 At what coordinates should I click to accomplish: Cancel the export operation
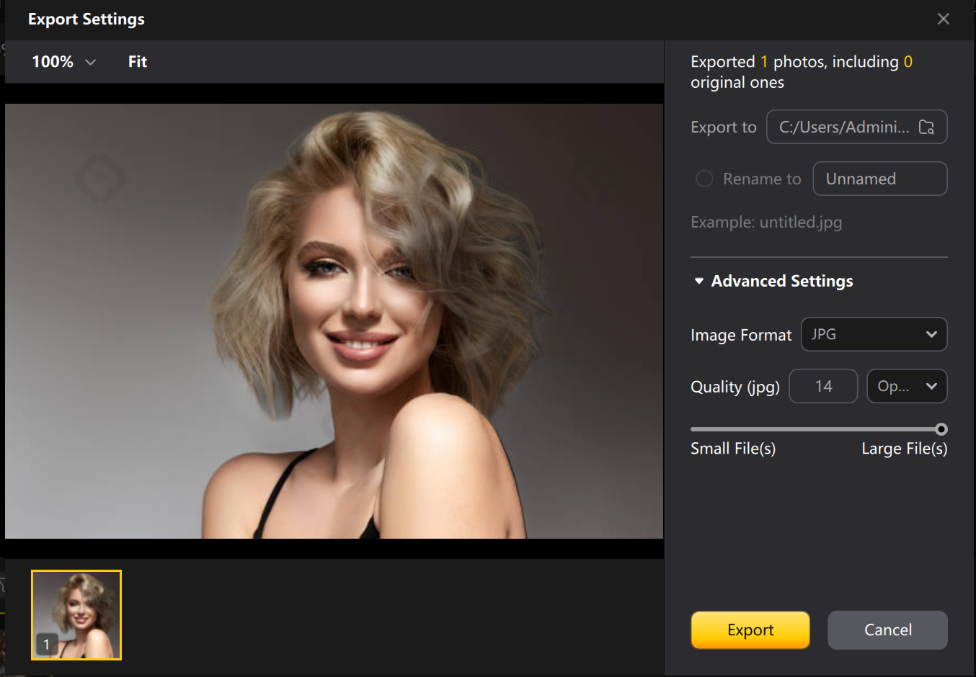click(x=887, y=629)
